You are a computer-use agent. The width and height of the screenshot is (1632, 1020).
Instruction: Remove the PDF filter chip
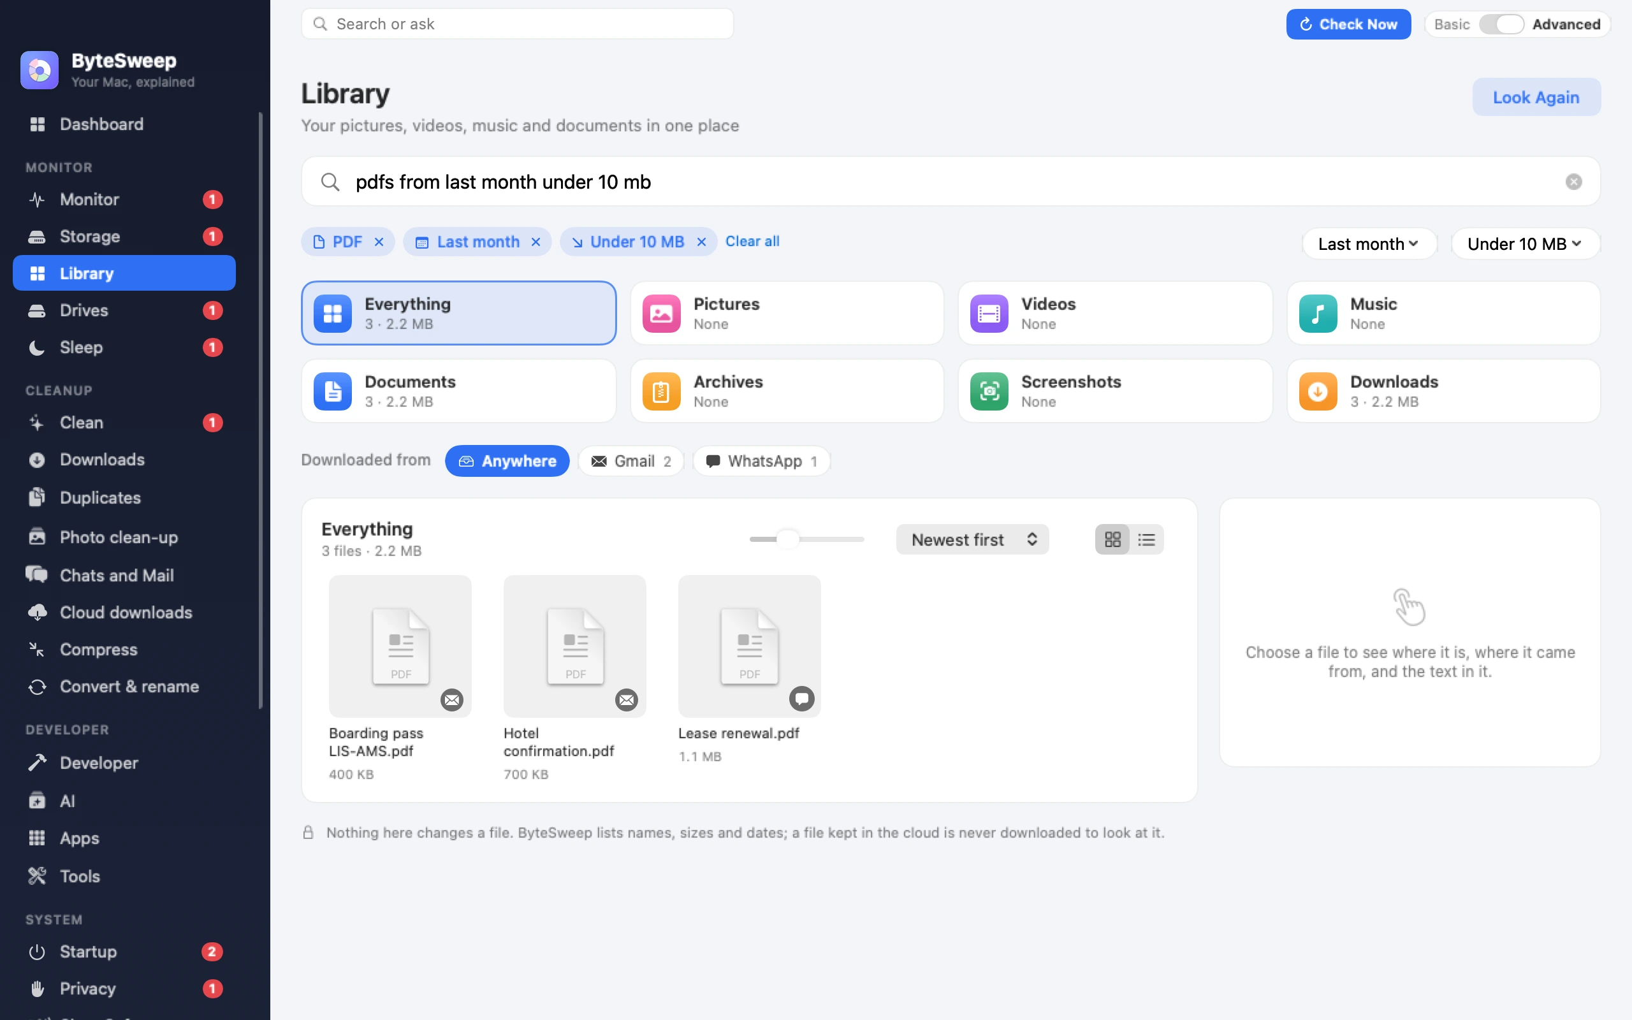coord(379,242)
